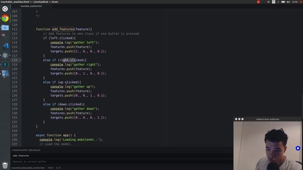
Task: Click the Replace in current buffer field
Action: point(122,161)
